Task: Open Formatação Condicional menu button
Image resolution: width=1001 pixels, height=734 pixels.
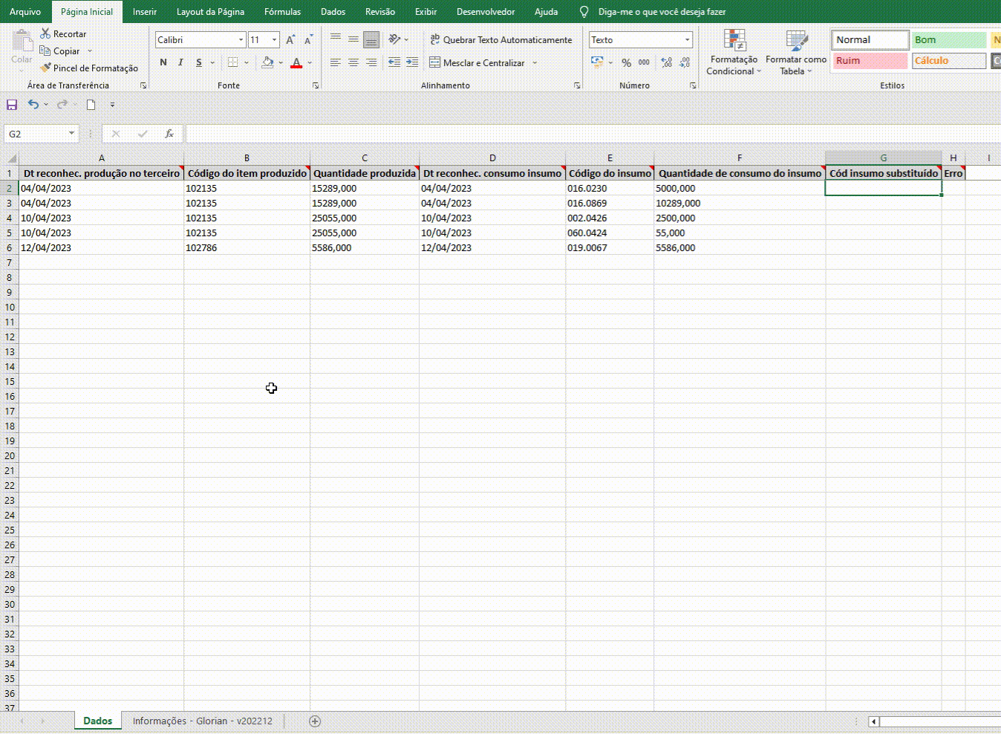Action: coord(734,53)
